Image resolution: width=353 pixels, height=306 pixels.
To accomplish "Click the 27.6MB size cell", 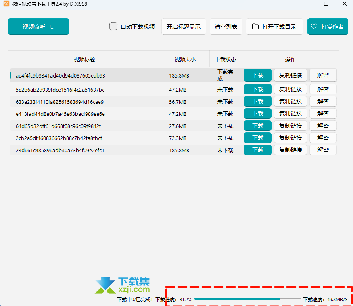I will click(178, 126).
